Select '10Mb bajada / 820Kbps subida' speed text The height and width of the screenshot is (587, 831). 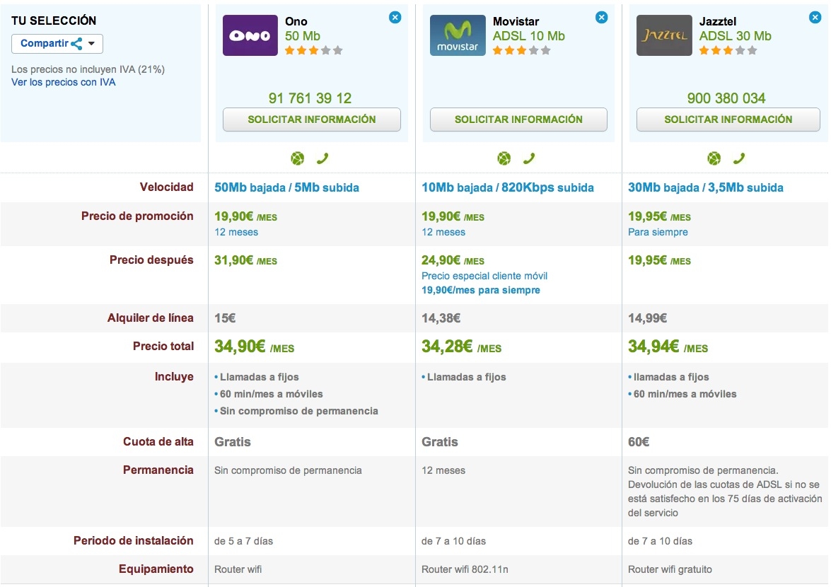tap(508, 187)
